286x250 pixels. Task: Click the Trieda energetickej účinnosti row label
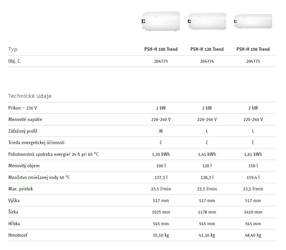point(36,143)
